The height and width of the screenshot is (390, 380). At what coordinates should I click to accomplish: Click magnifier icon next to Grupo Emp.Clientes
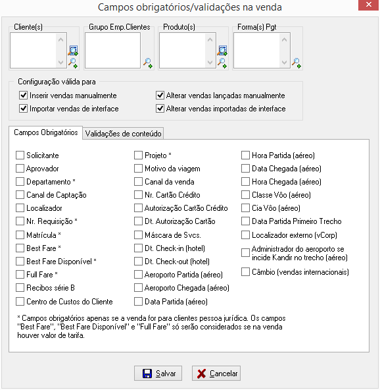[x=148, y=63]
